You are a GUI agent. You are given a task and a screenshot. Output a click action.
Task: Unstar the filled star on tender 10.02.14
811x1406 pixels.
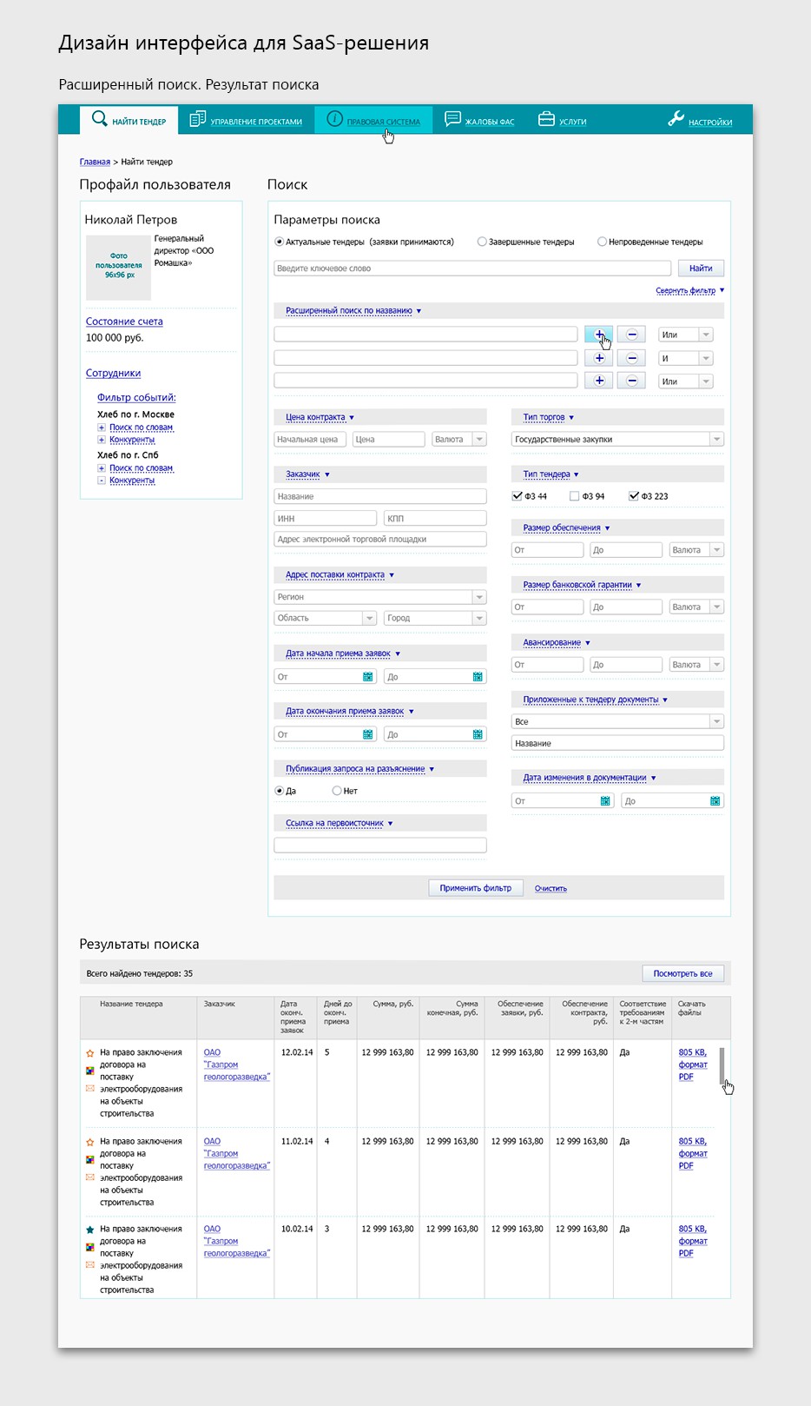pos(90,1230)
